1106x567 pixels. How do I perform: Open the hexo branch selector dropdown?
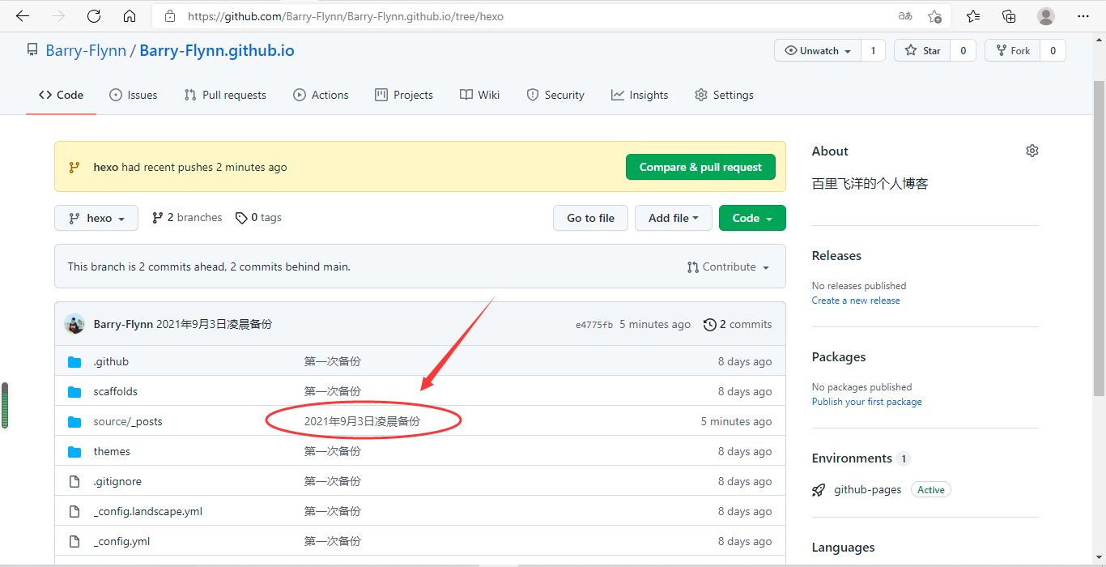[96, 218]
